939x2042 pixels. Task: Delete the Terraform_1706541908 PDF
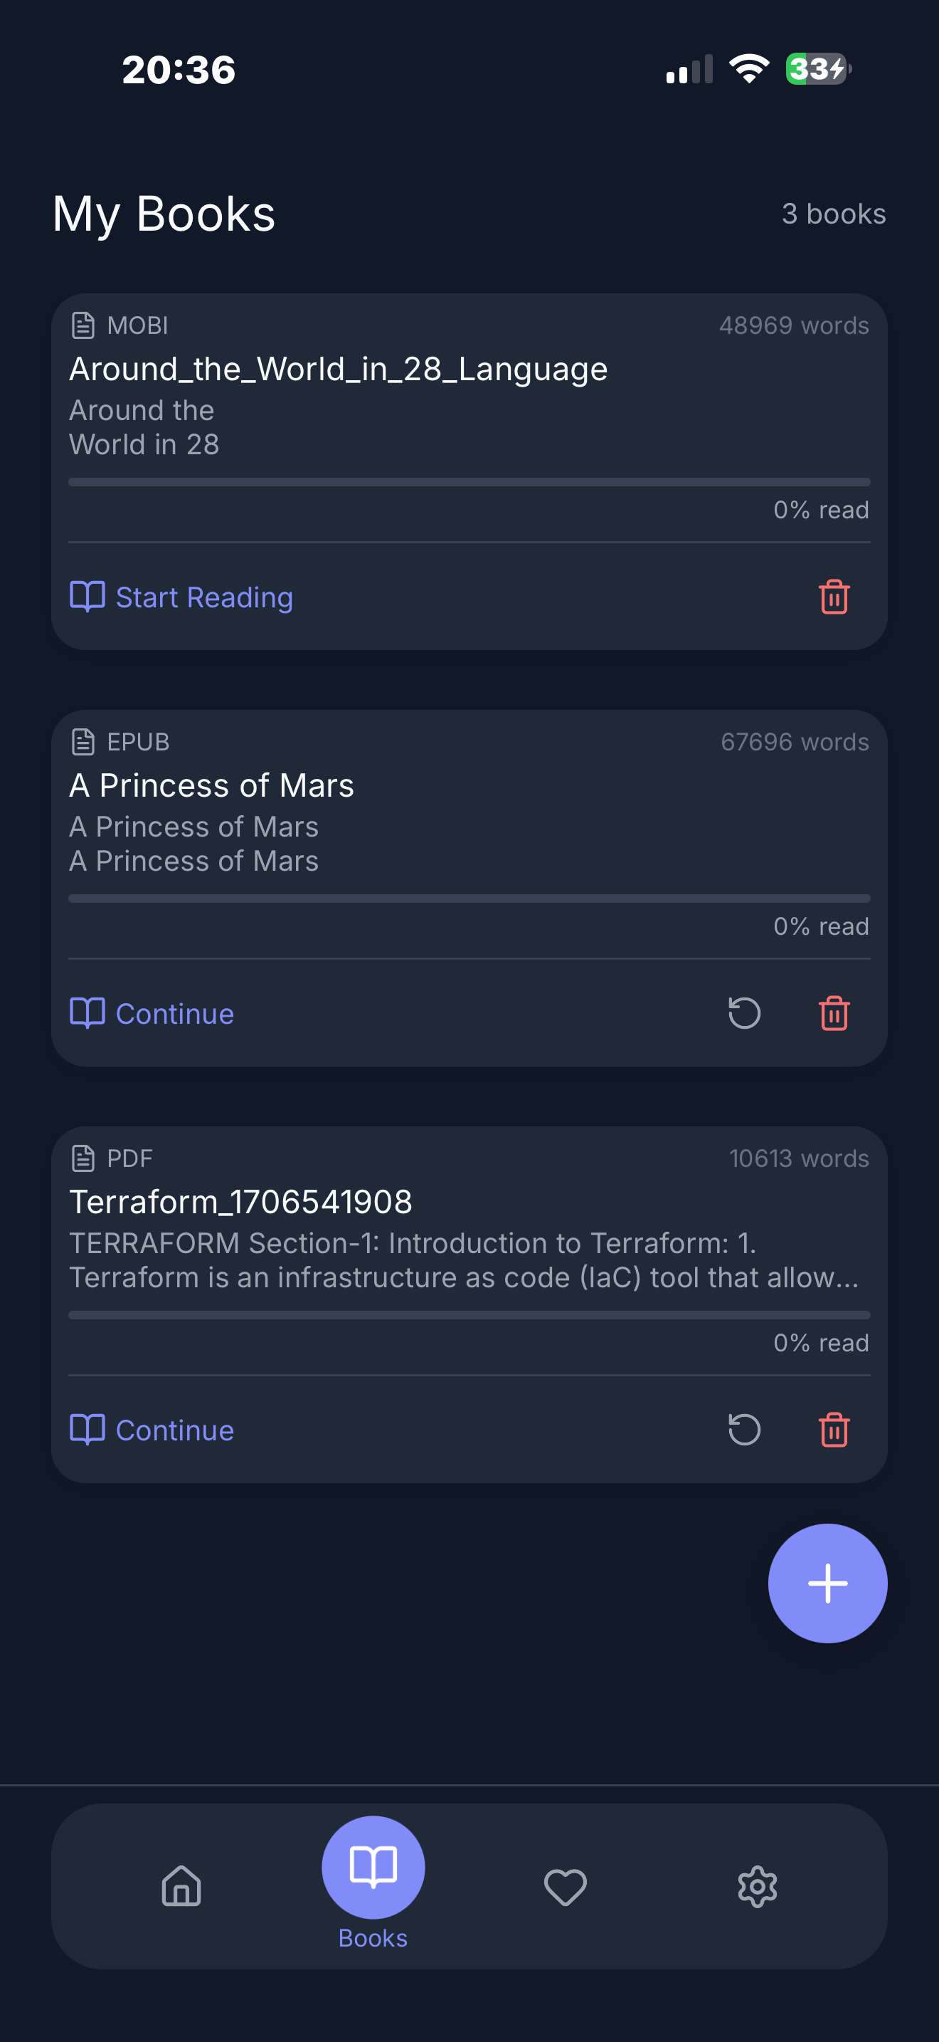(834, 1430)
